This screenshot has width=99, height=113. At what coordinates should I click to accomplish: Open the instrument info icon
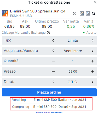click(x=75, y=13)
